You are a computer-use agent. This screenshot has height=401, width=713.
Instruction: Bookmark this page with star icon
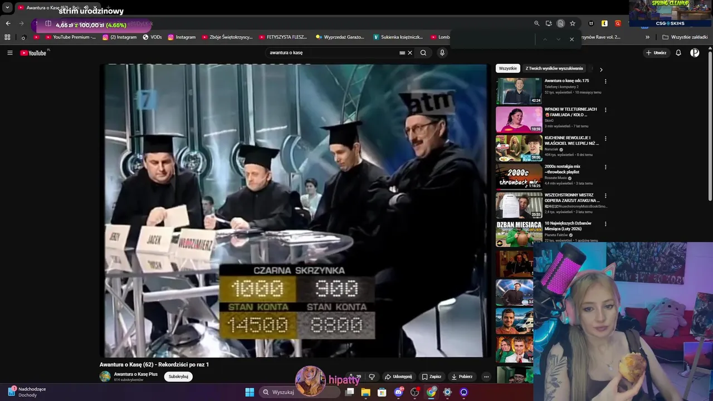pyautogui.click(x=572, y=23)
